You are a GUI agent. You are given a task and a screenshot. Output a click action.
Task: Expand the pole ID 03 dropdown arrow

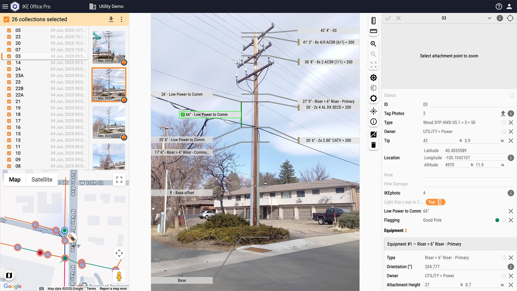click(489, 18)
